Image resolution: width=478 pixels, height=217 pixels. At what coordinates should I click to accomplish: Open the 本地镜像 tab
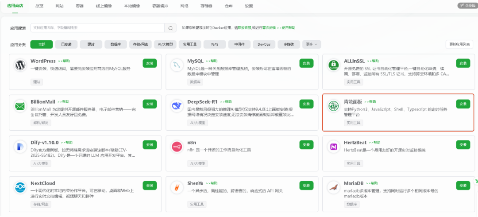(x=131, y=6)
